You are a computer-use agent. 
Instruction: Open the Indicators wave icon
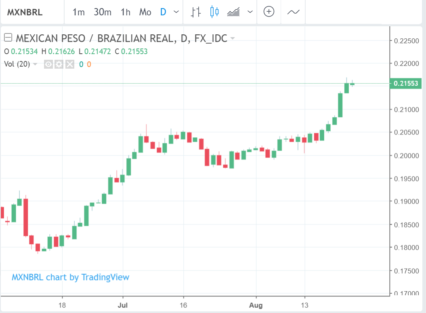pyautogui.click(x=293, y=12)
